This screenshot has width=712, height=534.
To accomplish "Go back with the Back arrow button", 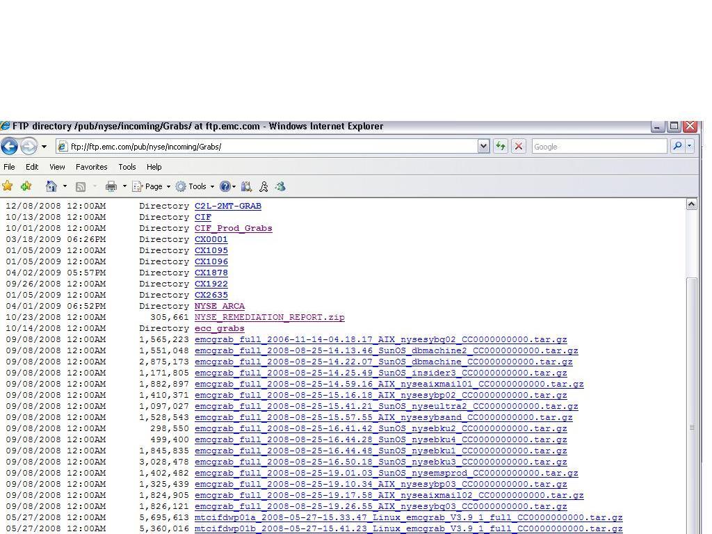I will point(9,146).
